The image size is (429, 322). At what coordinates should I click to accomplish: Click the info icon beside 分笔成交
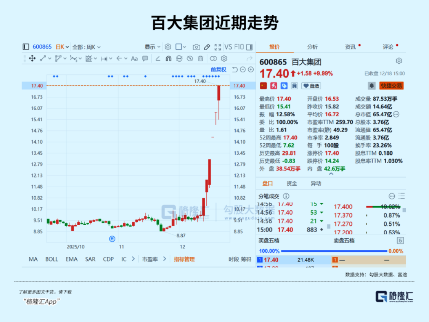point(286,196)
